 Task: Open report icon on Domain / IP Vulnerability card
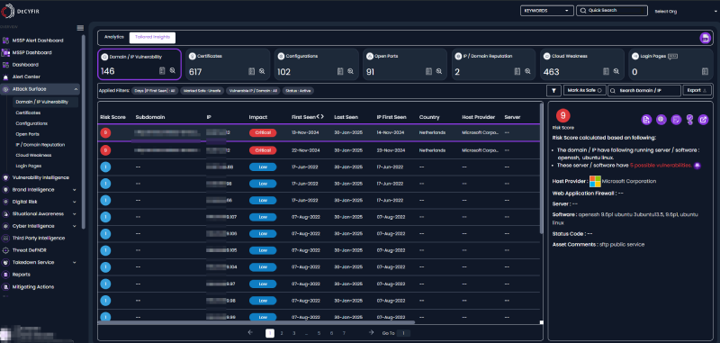coord(162,71)
